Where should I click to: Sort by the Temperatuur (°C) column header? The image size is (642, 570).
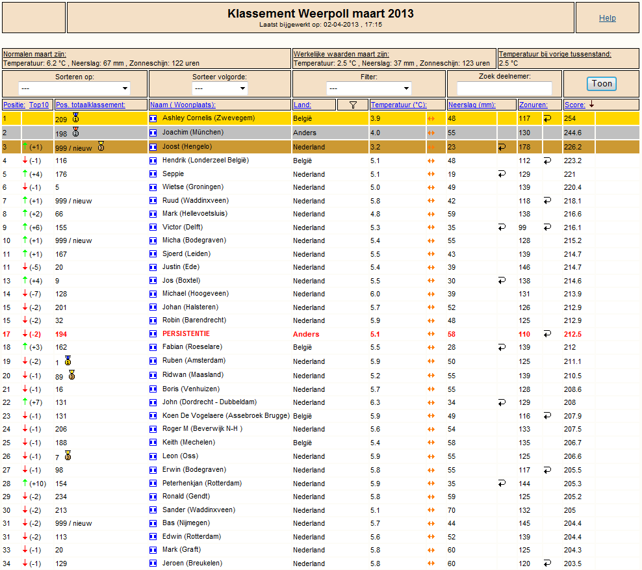click(x=398, y=105)
